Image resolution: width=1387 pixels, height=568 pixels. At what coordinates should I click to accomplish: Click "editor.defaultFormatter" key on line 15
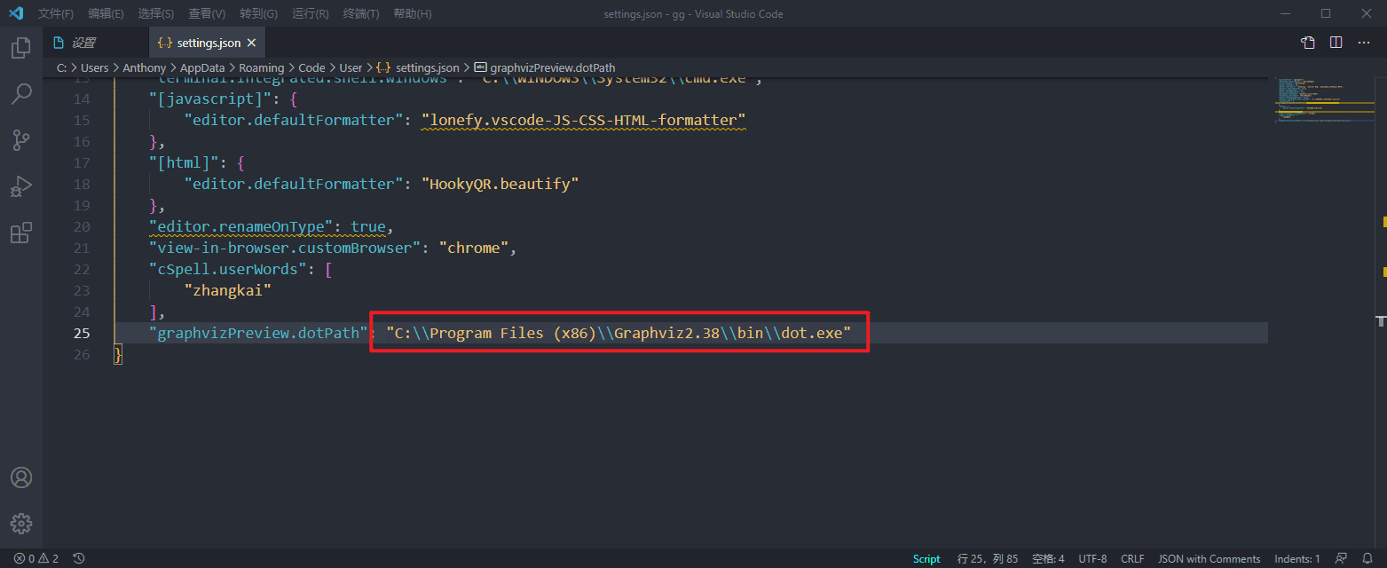coord(295,121)
